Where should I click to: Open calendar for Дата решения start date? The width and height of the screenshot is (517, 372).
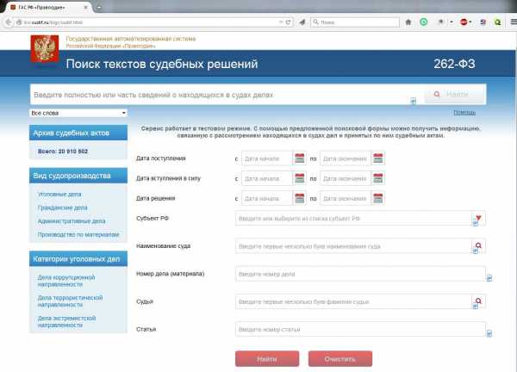[x=299, y=198]
